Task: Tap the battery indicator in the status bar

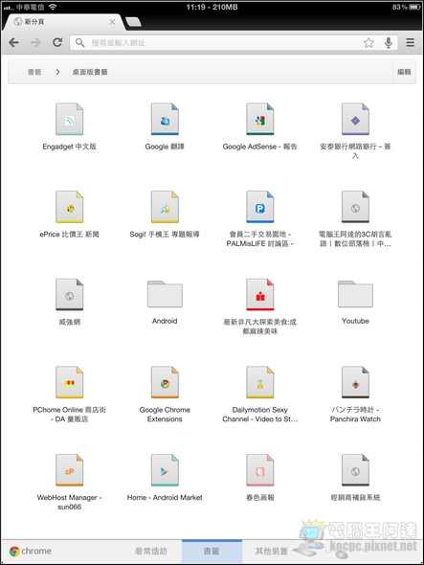Action: [414, 7]
